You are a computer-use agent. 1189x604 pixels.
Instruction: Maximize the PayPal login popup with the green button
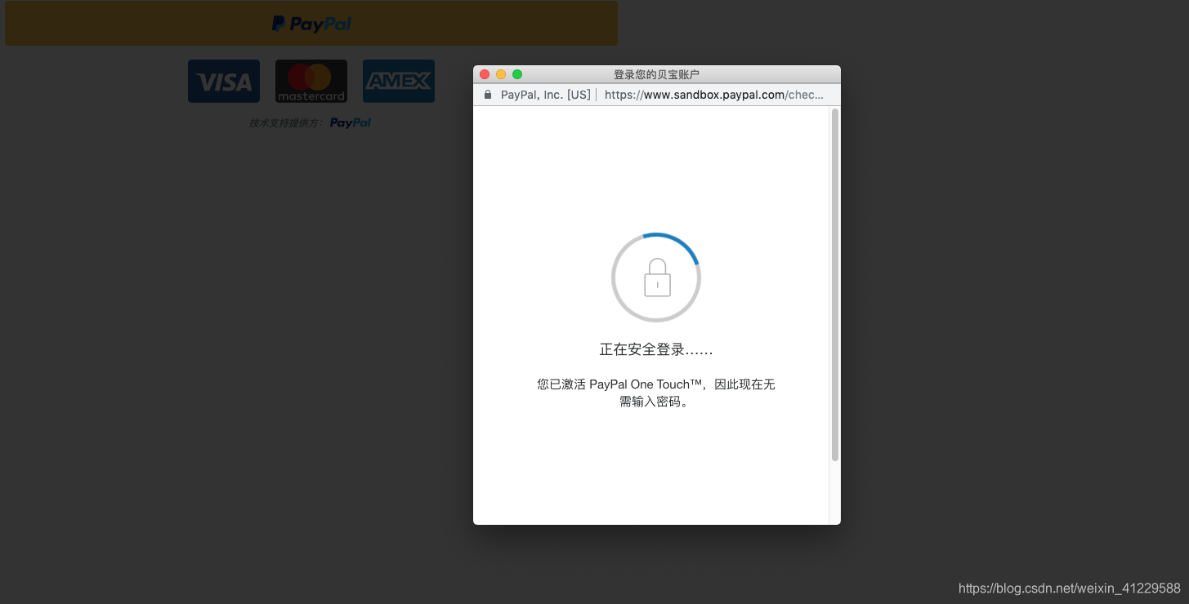[517, 74]
